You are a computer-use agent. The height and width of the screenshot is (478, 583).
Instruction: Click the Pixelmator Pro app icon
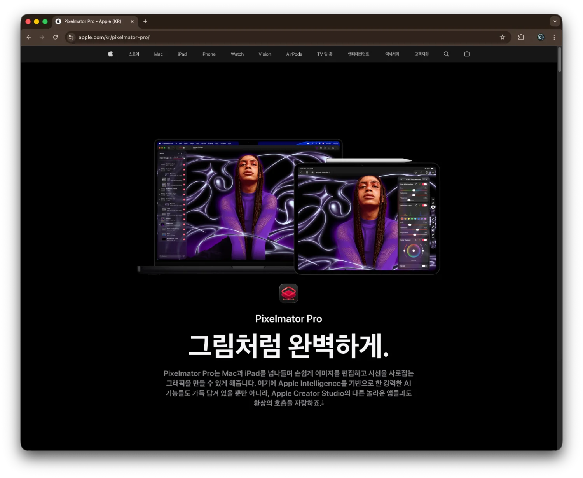(x=288, y=293)
